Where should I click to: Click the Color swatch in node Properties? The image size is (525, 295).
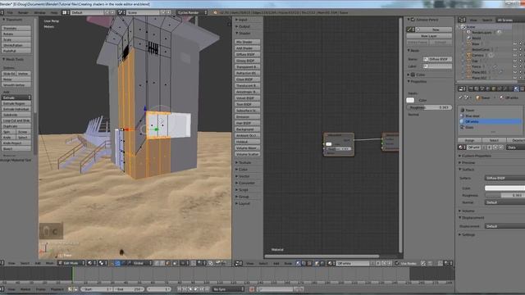[410, 100]
